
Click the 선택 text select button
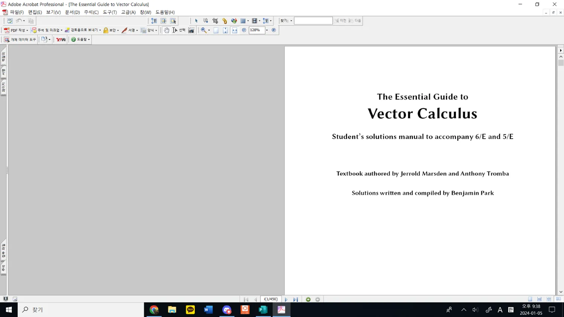coord(179,30)
